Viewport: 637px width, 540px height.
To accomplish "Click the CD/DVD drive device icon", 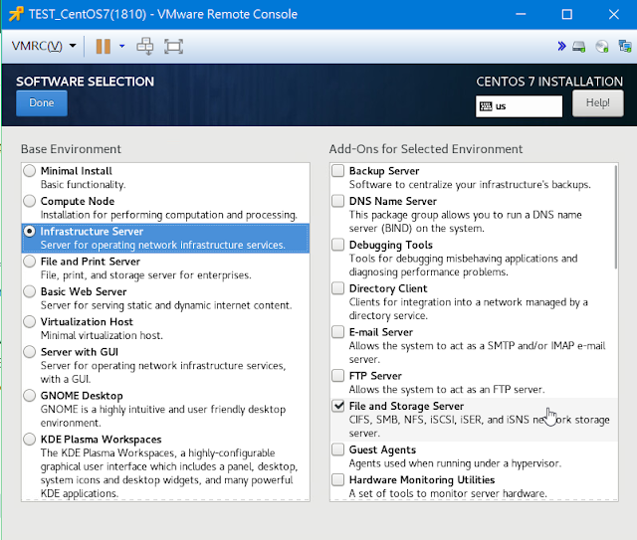I will (602, 47).
